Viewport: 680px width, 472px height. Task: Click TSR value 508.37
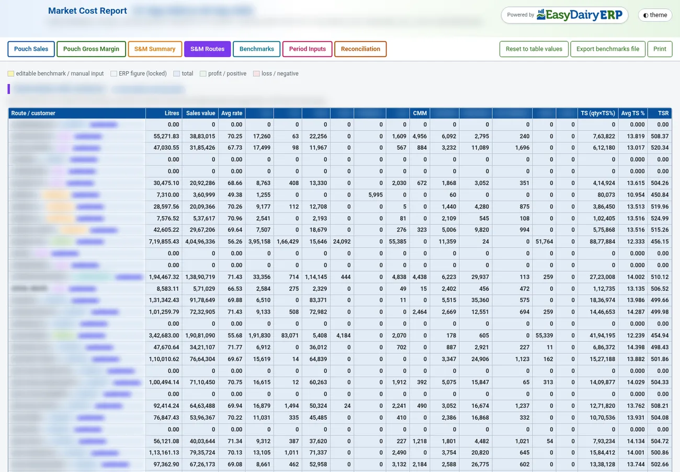tap(660, 136)
